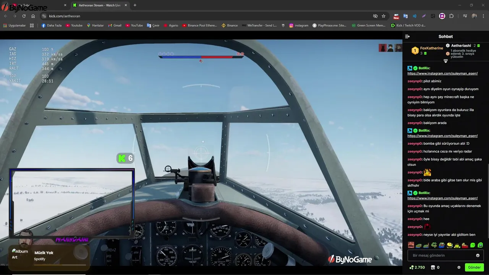The width and height of the screenshot is (489, 275).
Task: Open the Chrome profile avatar
Action: (474, 16)
